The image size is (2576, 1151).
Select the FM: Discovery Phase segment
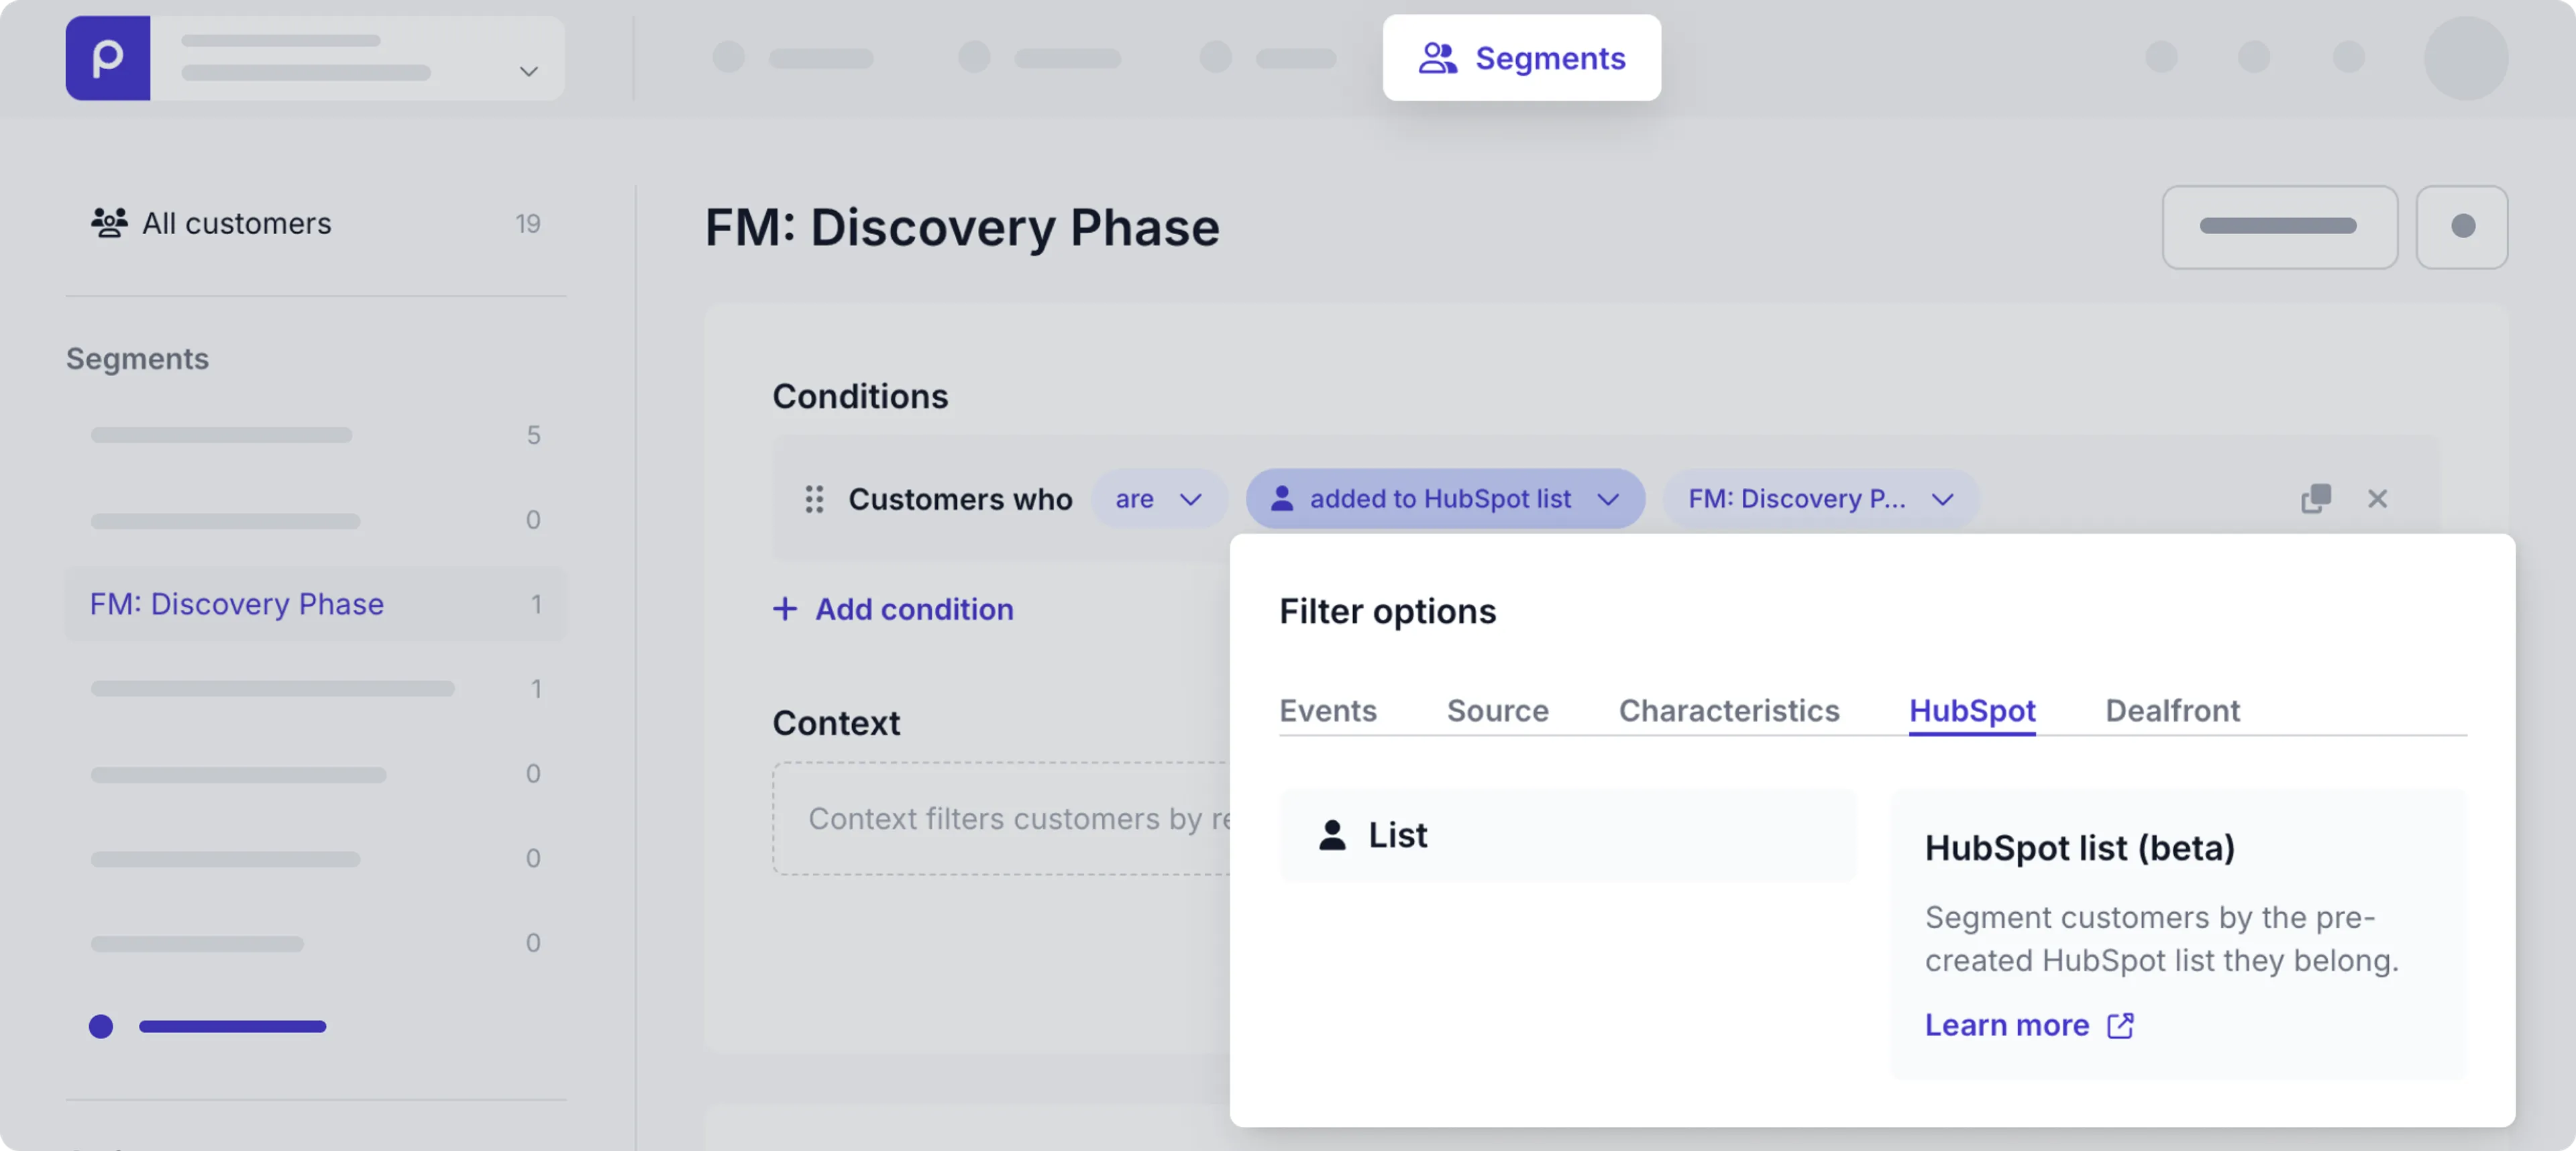point(237,604)
